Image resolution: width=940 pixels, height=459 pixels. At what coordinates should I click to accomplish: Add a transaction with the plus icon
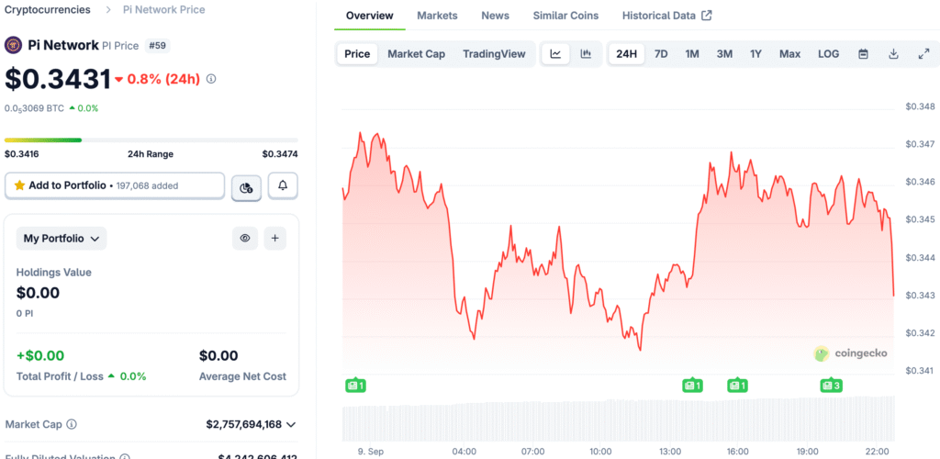[x=275, y=239]
